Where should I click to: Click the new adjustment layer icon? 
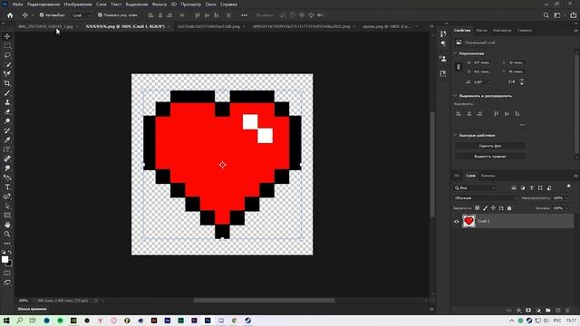pyautogui.click(x=538, y=310)
